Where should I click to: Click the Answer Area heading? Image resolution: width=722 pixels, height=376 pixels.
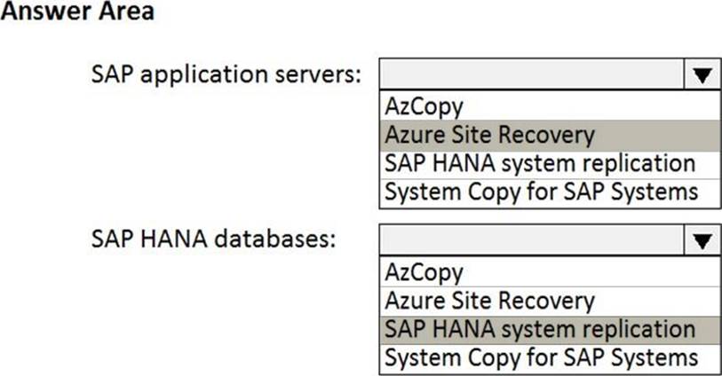tap(77, 12)
